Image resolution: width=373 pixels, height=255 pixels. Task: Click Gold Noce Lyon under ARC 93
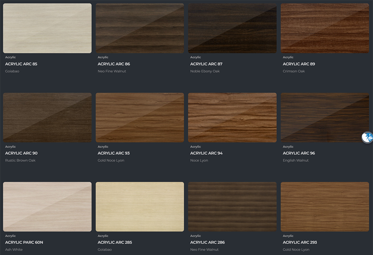111,160
